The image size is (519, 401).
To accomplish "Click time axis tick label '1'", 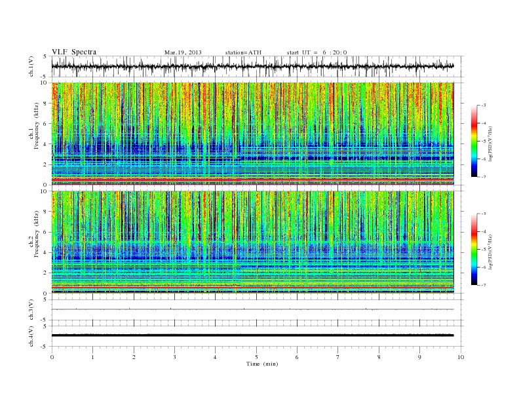I will [92, 357].
